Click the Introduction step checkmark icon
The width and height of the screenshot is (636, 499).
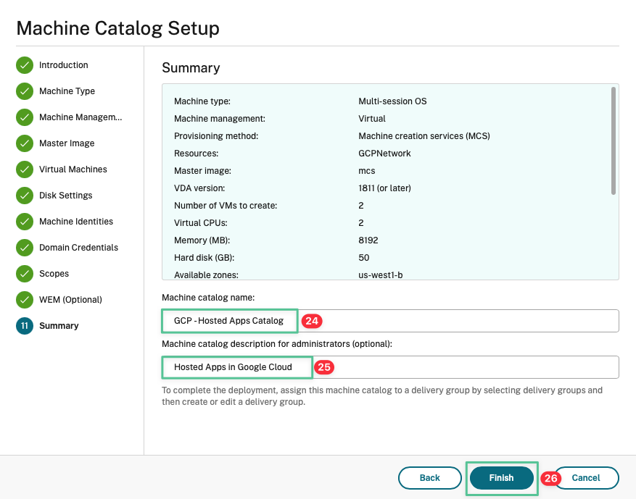[25, 65]
